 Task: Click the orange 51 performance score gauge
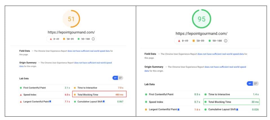click(71, 19)
